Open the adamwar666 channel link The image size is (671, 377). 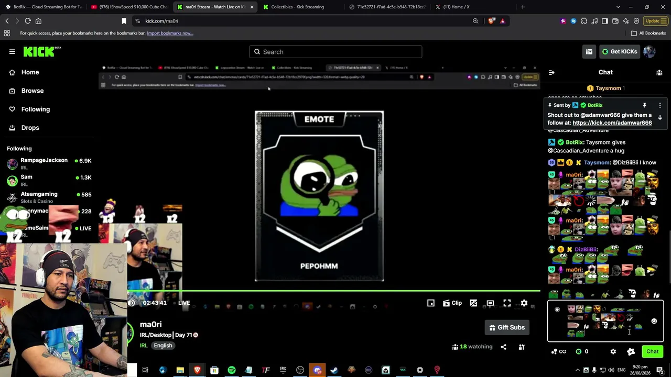[x=612, y=123]
